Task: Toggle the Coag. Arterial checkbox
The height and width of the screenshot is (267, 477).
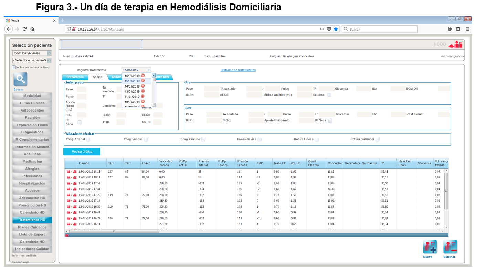Action: click(88, 140)
